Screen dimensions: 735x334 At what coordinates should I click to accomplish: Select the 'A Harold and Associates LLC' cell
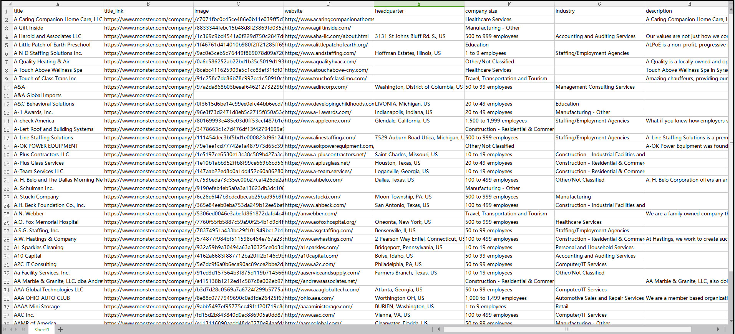[58, 36]
